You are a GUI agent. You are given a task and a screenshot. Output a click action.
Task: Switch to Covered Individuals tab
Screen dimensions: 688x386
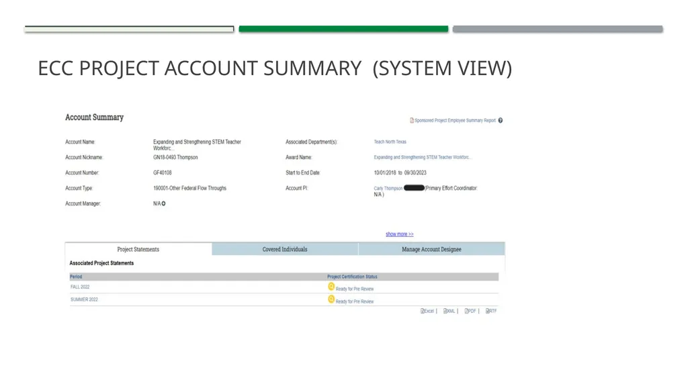pyautogui.click(x=285, y=249)
